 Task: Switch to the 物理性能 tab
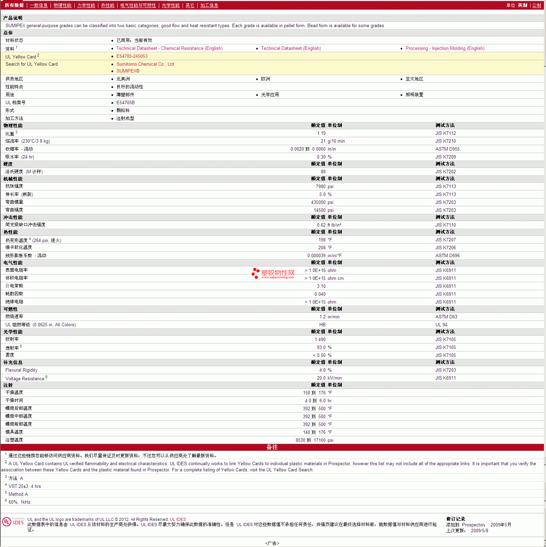point(62,6)
